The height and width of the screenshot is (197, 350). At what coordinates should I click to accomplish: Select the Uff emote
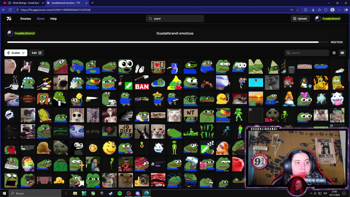pos(158,180)
